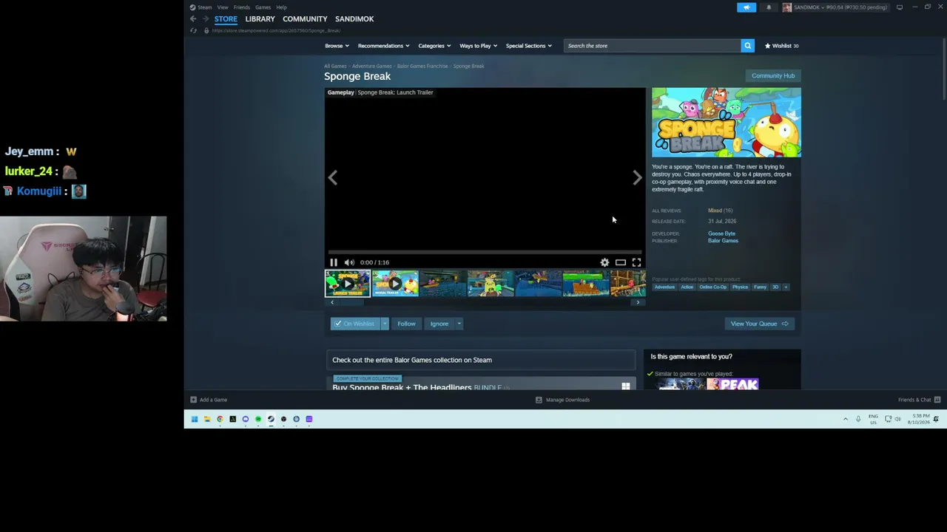The height and width of the screenshot is (532, 947).
Task: Click the Steam taskbar icon
Action: [271, 419]
